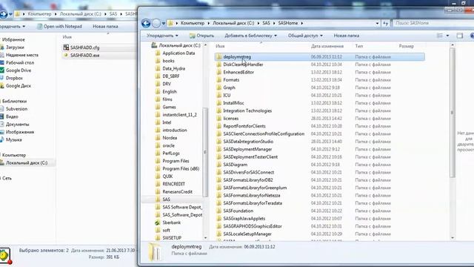474x267 pixels.
Task: Click Open with Notepad in back window
Action: click(x=59, y=27)
